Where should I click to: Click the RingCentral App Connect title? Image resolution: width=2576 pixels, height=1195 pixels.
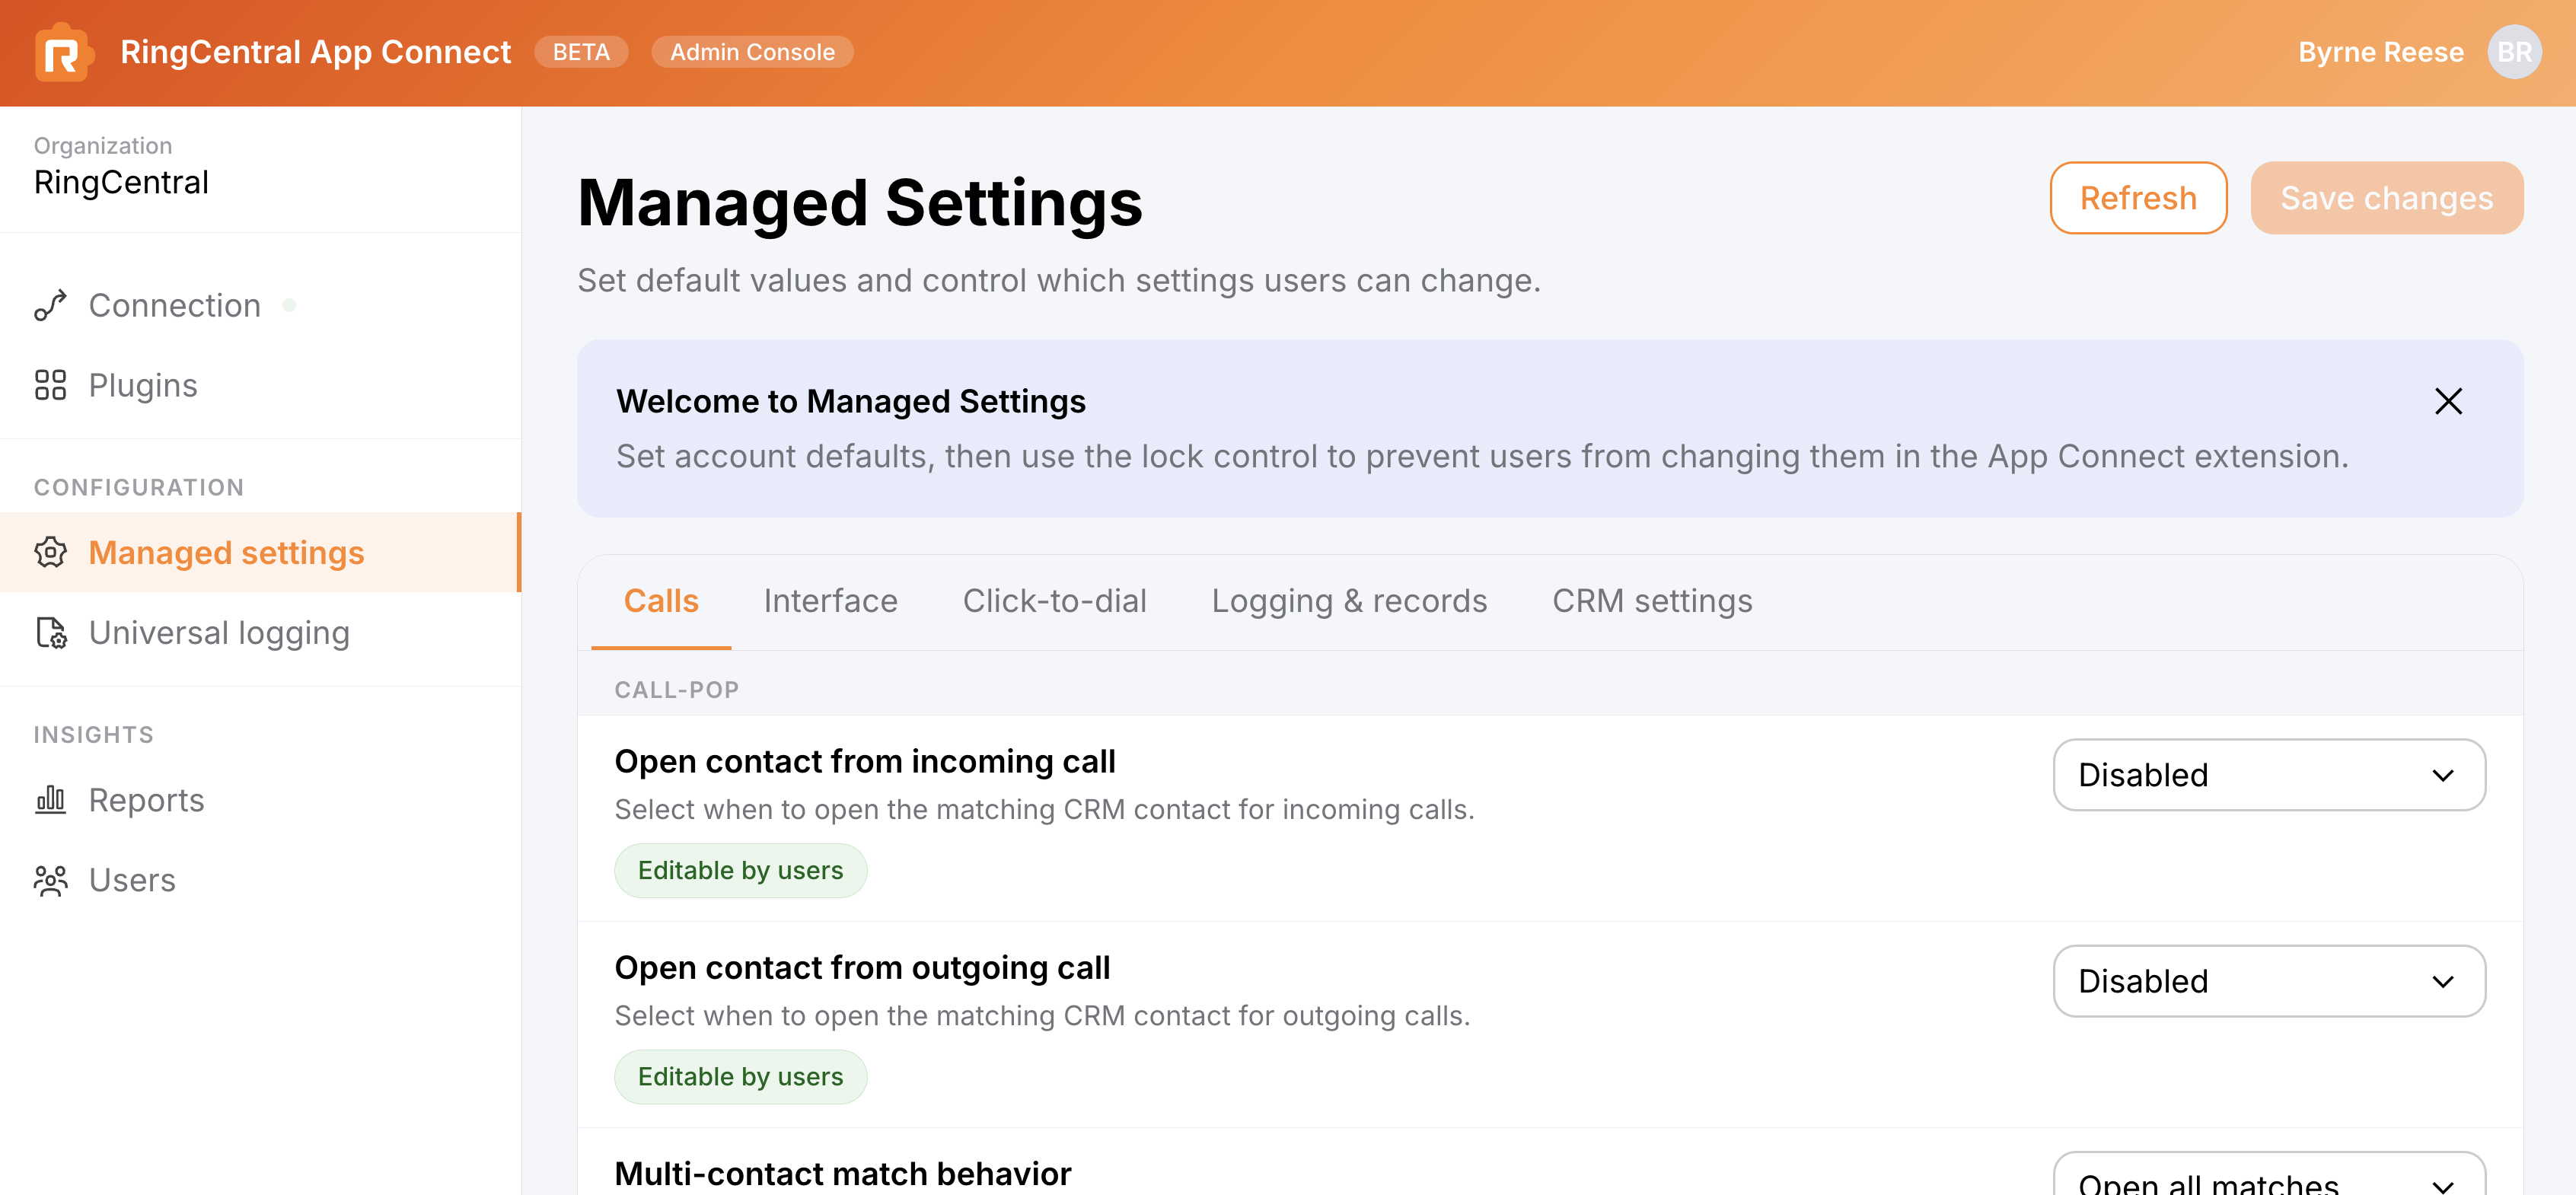click(x=315, y=52)
